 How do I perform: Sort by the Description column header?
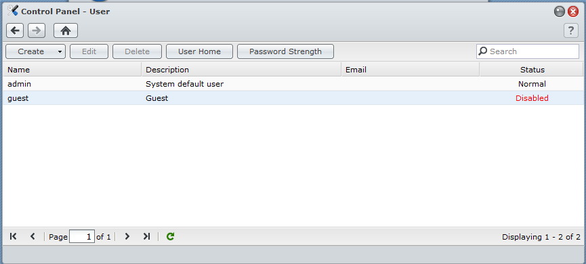click(241, 70)
